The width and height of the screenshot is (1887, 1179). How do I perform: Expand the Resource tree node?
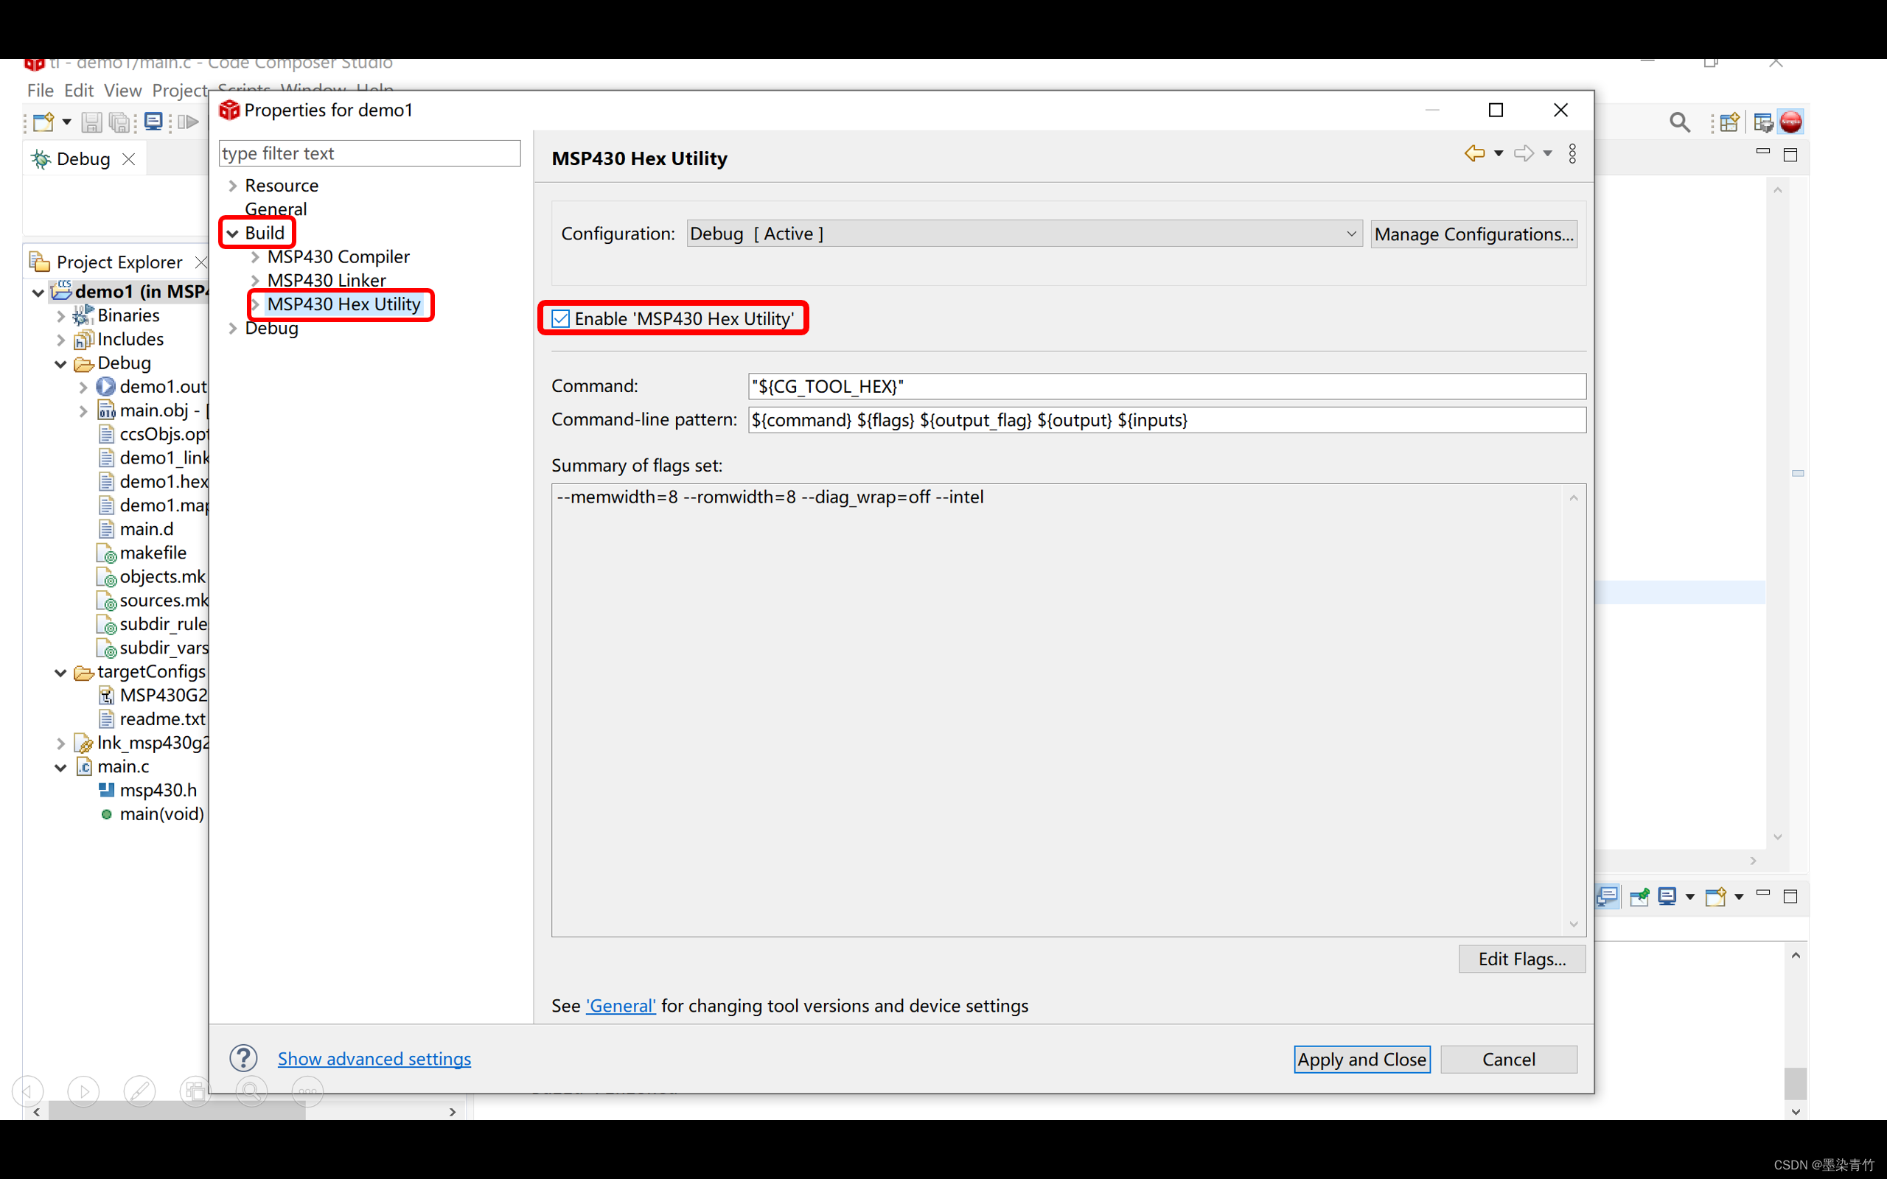[232, 186]
